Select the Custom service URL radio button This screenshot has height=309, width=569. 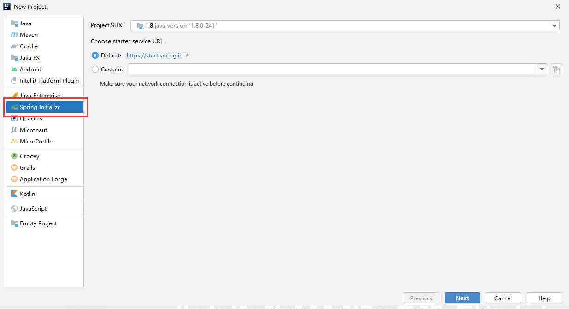[x=95, y=69]
